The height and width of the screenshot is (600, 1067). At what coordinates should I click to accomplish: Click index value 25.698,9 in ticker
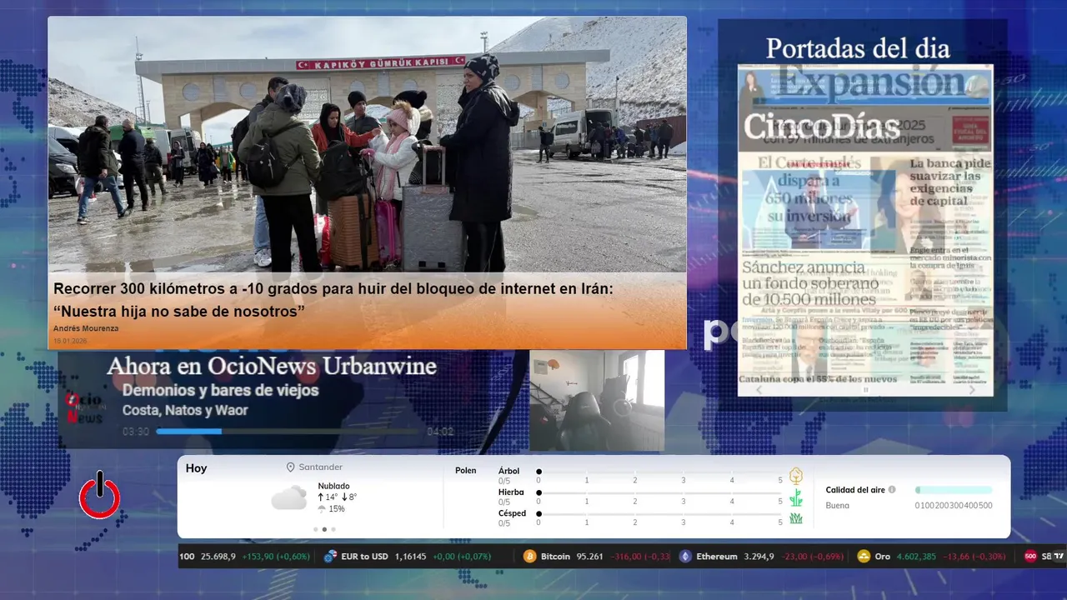click(x=218, y=557)
